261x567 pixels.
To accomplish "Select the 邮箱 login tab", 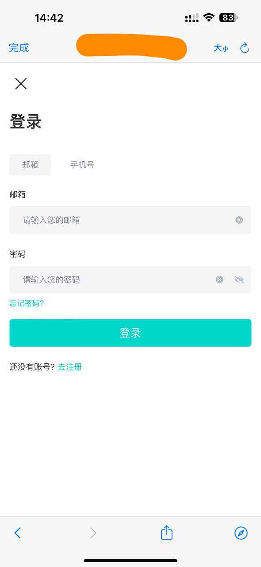I will [x=30, y=164].
